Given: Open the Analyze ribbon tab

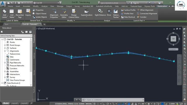Looking at the screenshot, I should tap(44, 6).
